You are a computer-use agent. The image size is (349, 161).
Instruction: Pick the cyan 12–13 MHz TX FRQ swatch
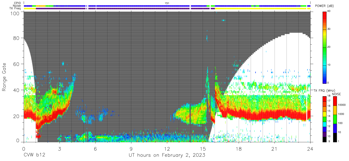click(324, 124)
